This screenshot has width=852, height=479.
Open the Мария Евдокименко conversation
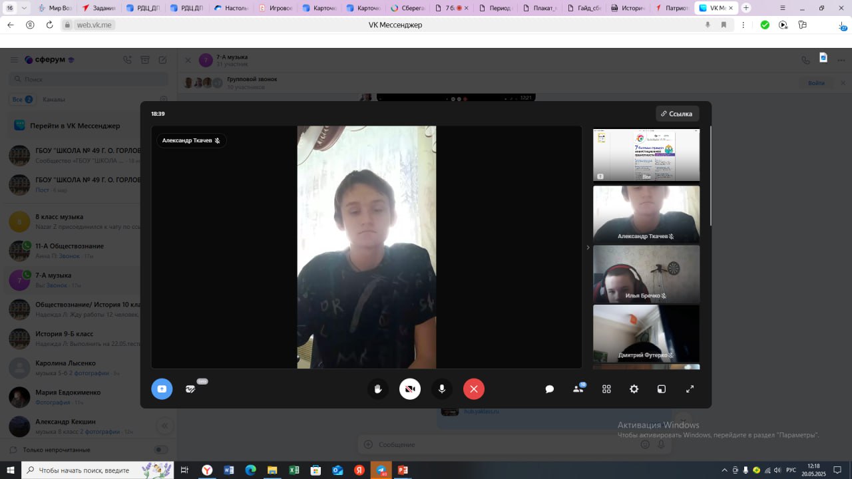[89, 397]
